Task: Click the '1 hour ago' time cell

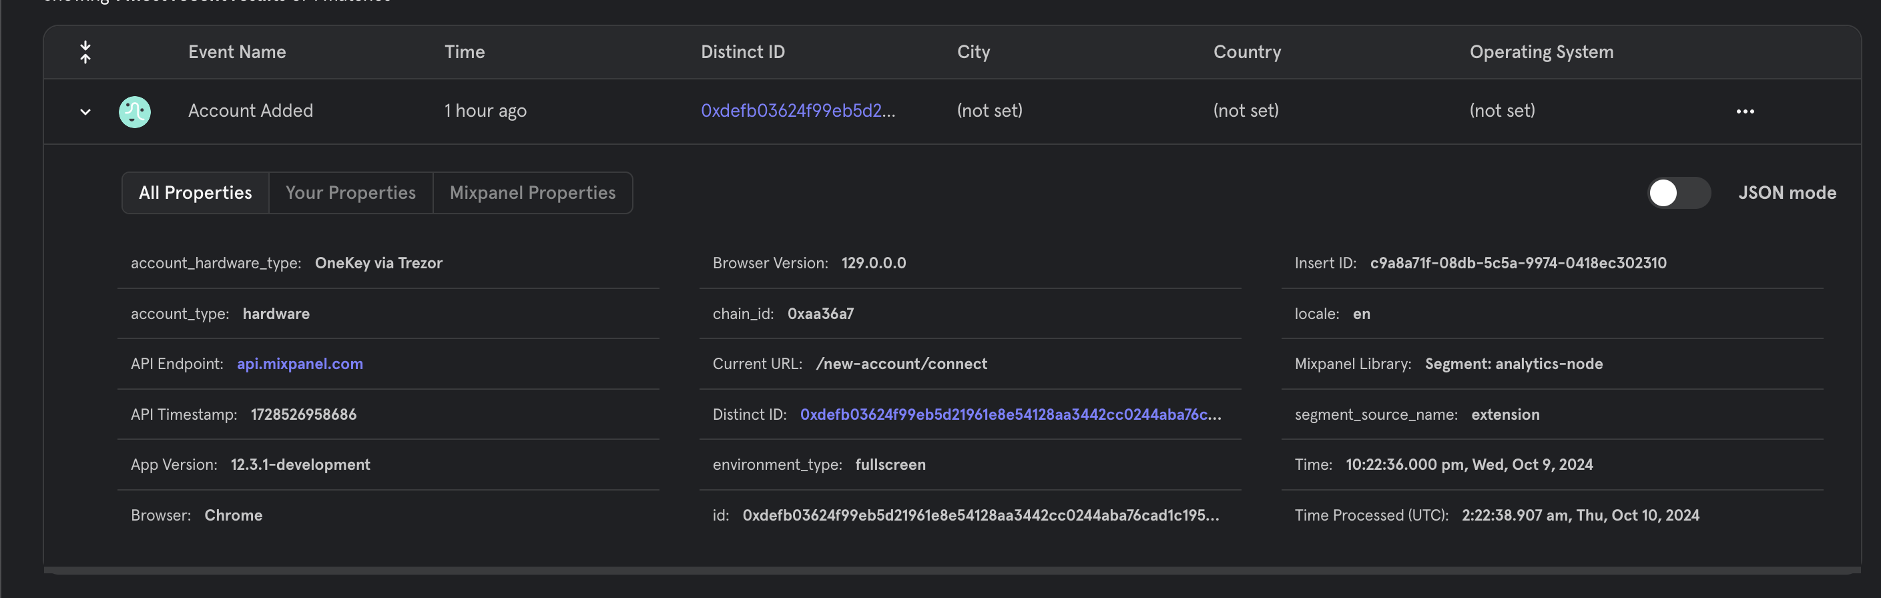Action: click(x=485, y=110)
